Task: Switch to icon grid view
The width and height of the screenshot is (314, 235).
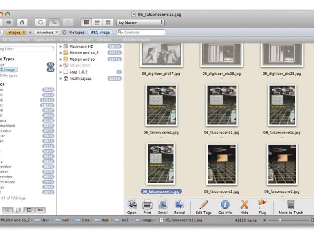Action: click(86, 22)
